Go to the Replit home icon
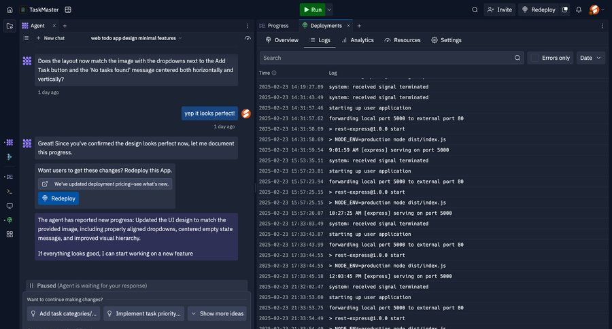Screen dimensions: 612x329 pyautogui.click(x=10, y=10)
